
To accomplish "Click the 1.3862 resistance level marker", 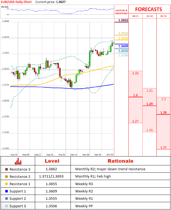I will [123, 20].
